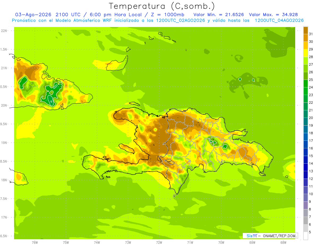The height and width of the screenshot is (246, 318).
Task: Click the lime legend swatch between 27 and 28
Action: pos(306,61)
